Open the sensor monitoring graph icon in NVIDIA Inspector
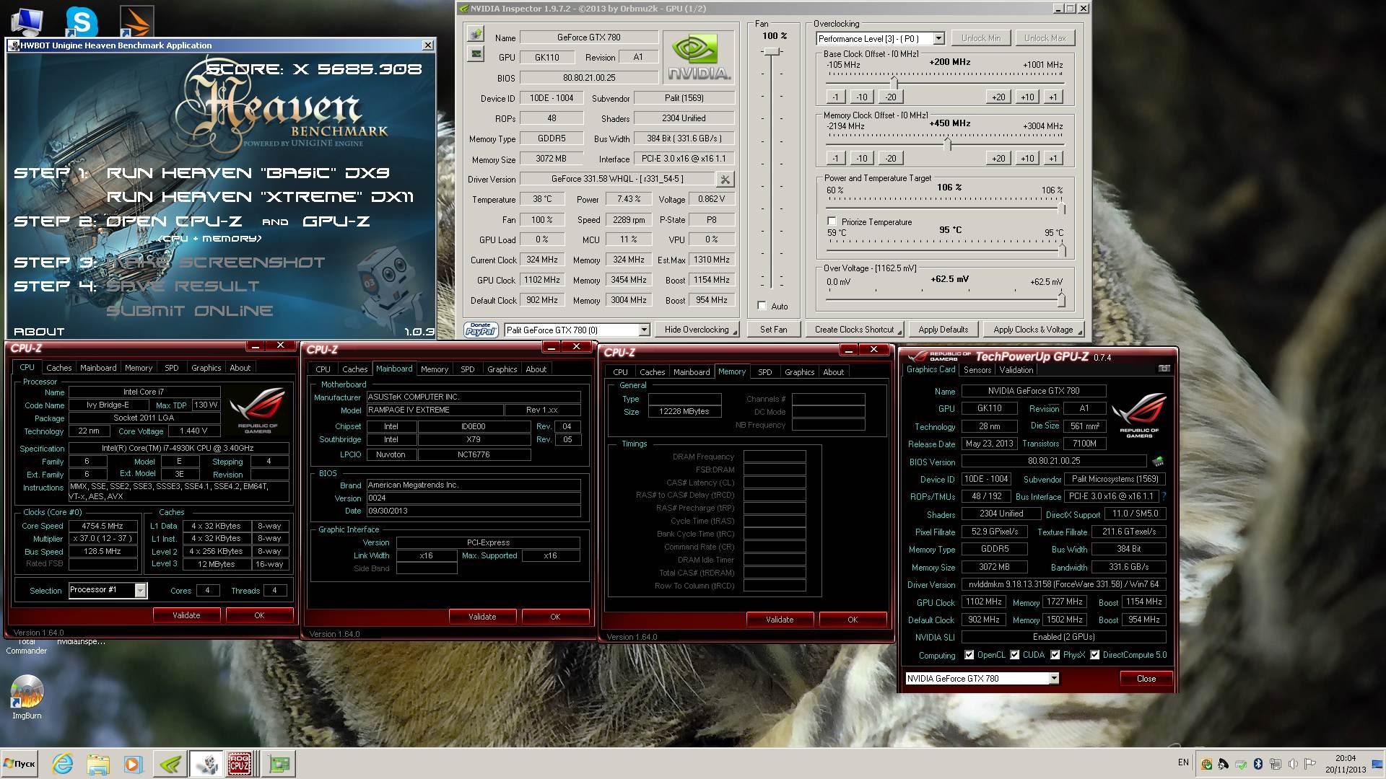 pyautogui.click(x=475, y=53)
